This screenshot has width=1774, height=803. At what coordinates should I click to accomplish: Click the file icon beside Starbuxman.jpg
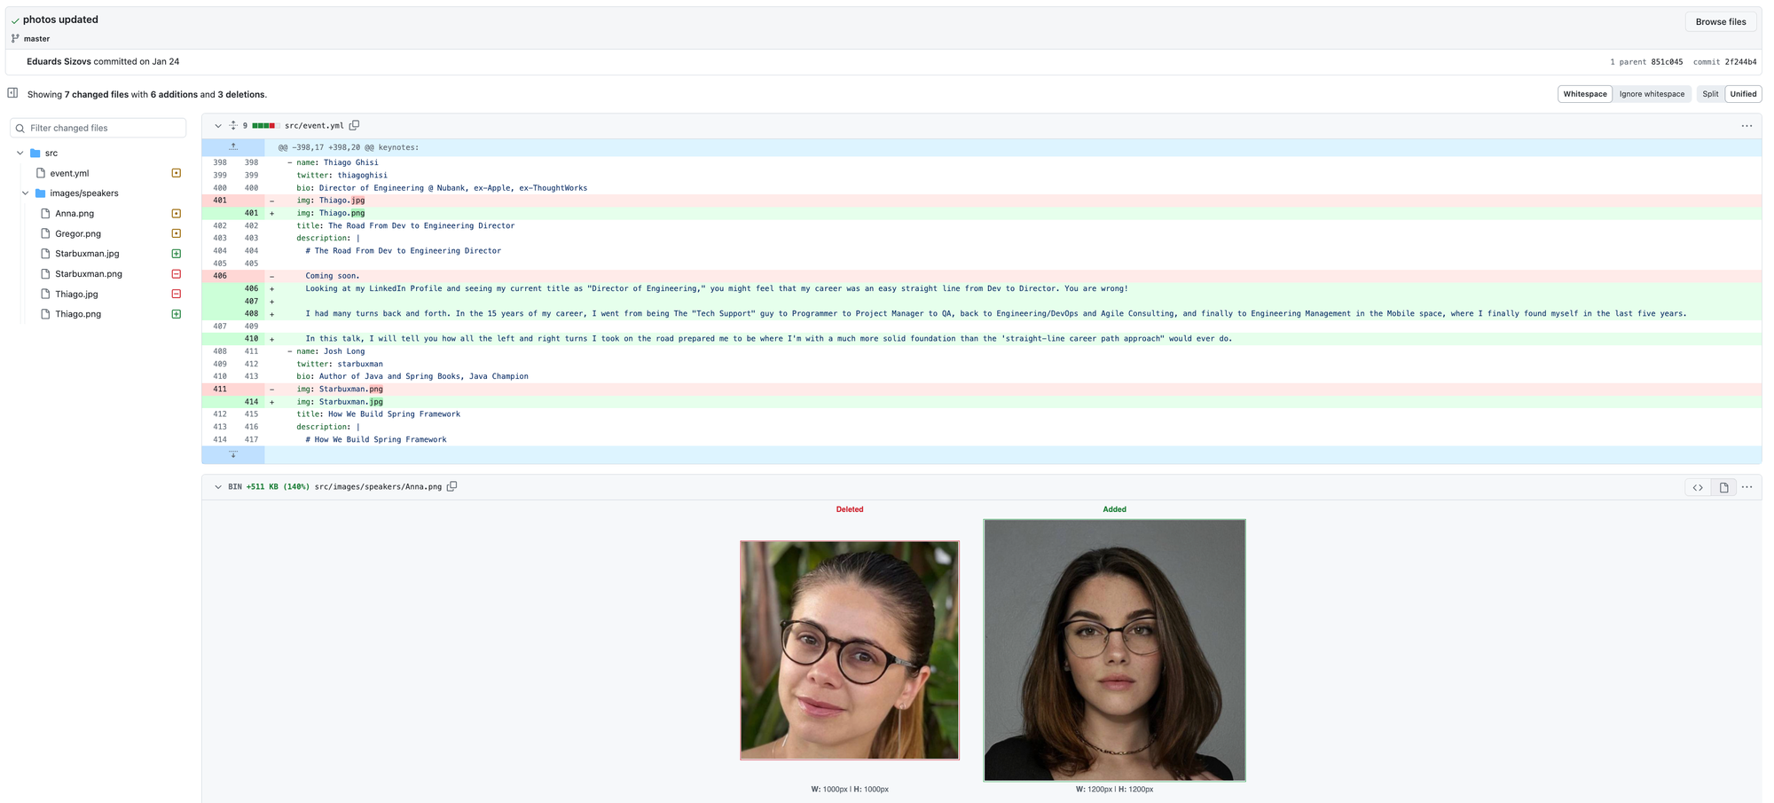point(45,254)
